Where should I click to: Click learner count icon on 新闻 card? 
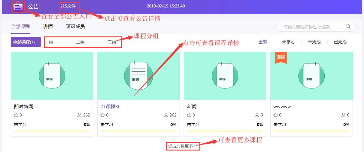257,115
